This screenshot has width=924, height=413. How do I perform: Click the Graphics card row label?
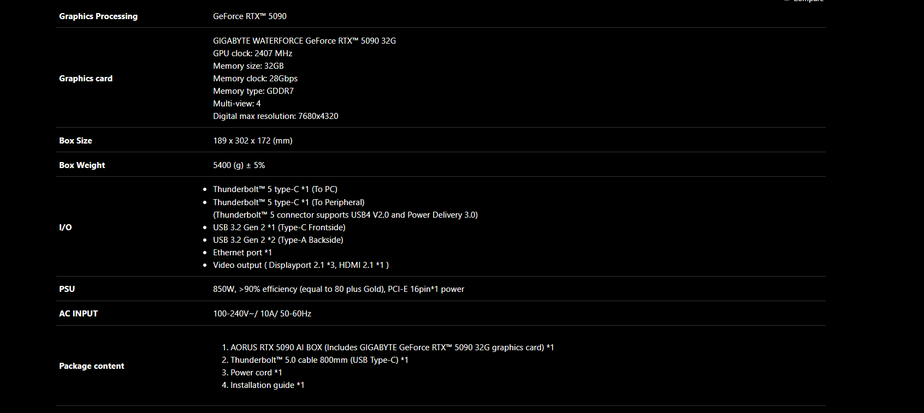pyautogui.click(x=86, y=79)
